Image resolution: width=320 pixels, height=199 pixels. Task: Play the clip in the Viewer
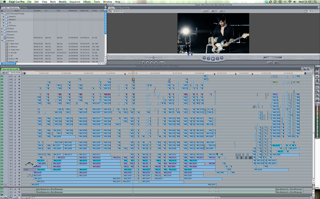click(x=213, y=59)
